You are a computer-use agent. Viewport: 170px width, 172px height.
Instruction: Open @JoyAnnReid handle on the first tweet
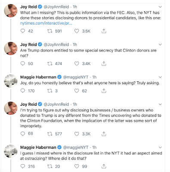(56, 7)
